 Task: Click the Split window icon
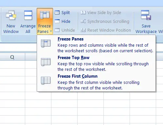[x=57, y=12]
